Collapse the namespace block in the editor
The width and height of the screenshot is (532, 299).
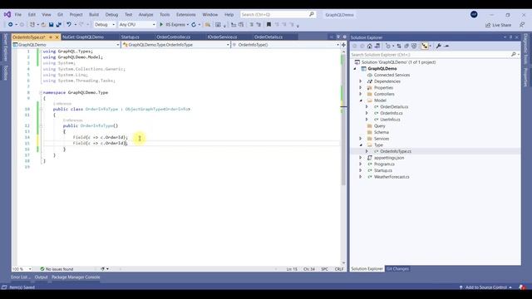click(x=41, y=92)
